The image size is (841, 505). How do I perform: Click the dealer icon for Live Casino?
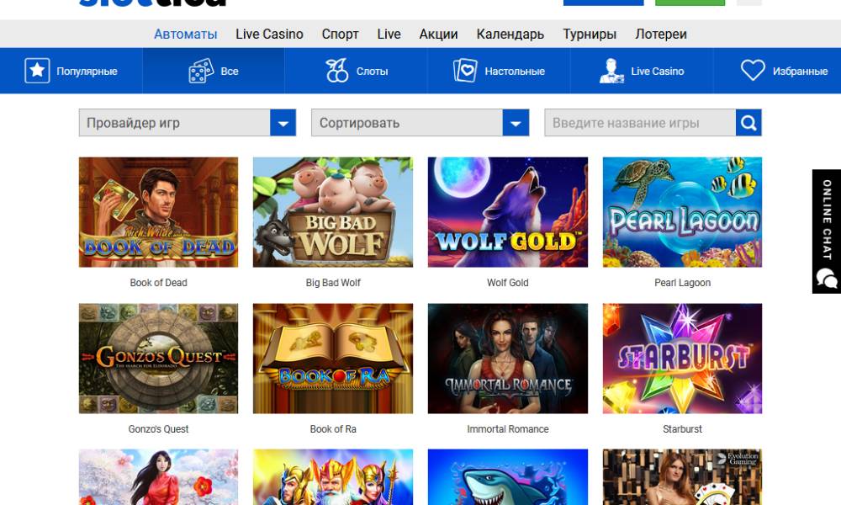611,71
